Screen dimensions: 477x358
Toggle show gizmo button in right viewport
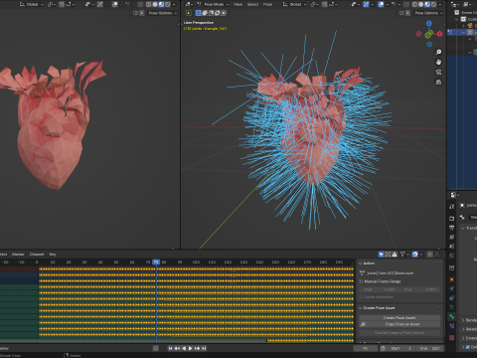click(366, 4)
